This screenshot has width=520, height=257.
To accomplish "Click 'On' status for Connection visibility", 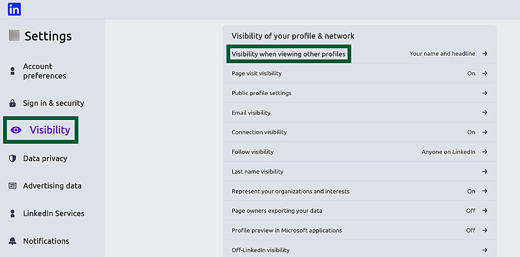I will click(x=471, y=132).
